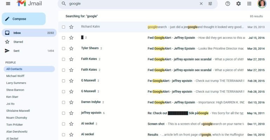
Task: Open settings gear icon
Action: 238,3
